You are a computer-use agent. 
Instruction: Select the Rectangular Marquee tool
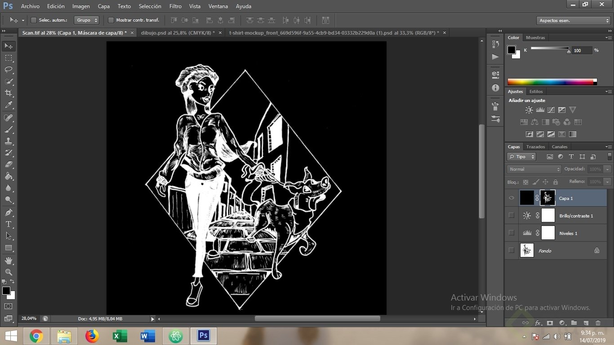[9, 58]
